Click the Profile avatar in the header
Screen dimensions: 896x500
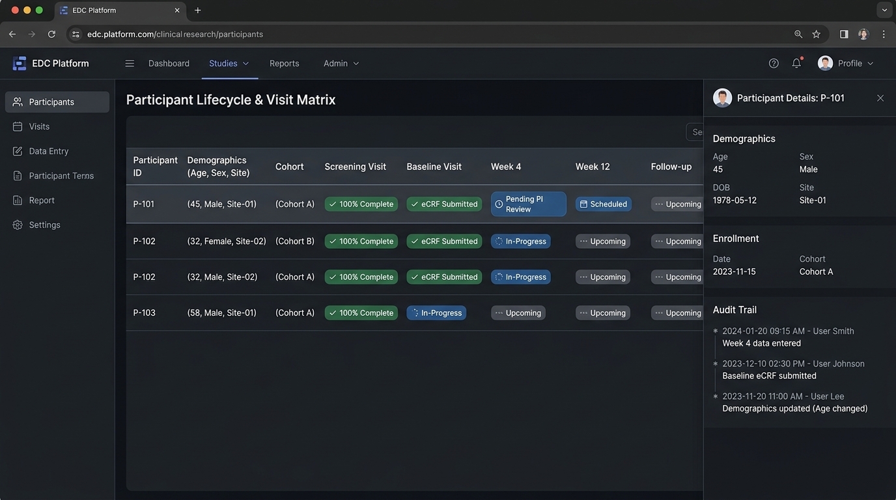pyautogui.click(x=825, y=63)
